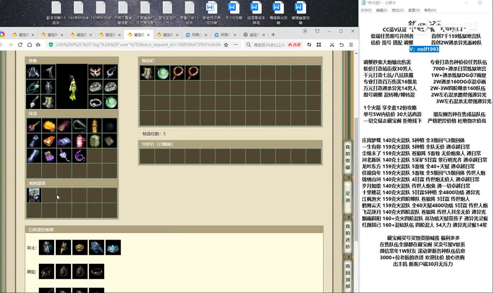493x293 pixels.
Task: Select the silver chain ring in equipment
Action: click(x=95, y=102)
